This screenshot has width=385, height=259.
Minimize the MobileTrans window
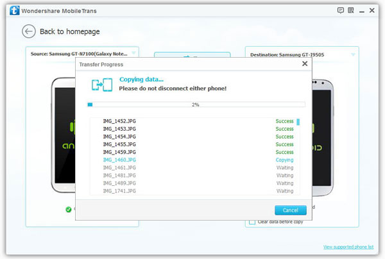click(x=362, y=11)
